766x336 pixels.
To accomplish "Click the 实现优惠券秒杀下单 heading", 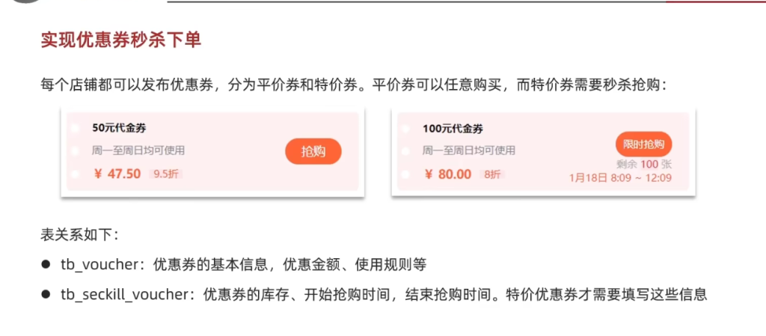I will [x=121, y=40].
